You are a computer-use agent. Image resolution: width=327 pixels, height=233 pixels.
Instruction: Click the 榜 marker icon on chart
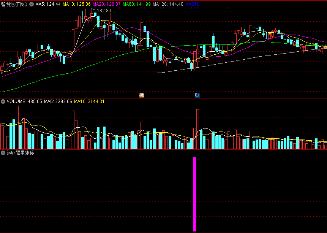pos(142,95)
